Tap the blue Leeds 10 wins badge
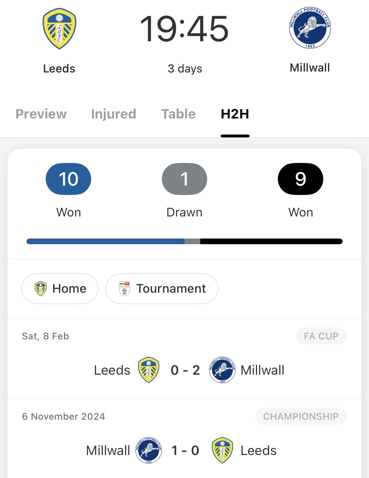This screenshot has height=478, width=369. (x=68, y=179)
